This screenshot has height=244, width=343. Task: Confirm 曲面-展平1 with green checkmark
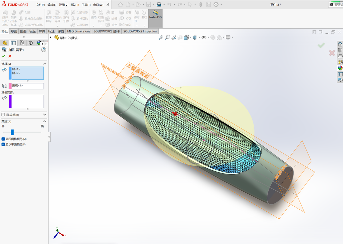pos(3,56)
